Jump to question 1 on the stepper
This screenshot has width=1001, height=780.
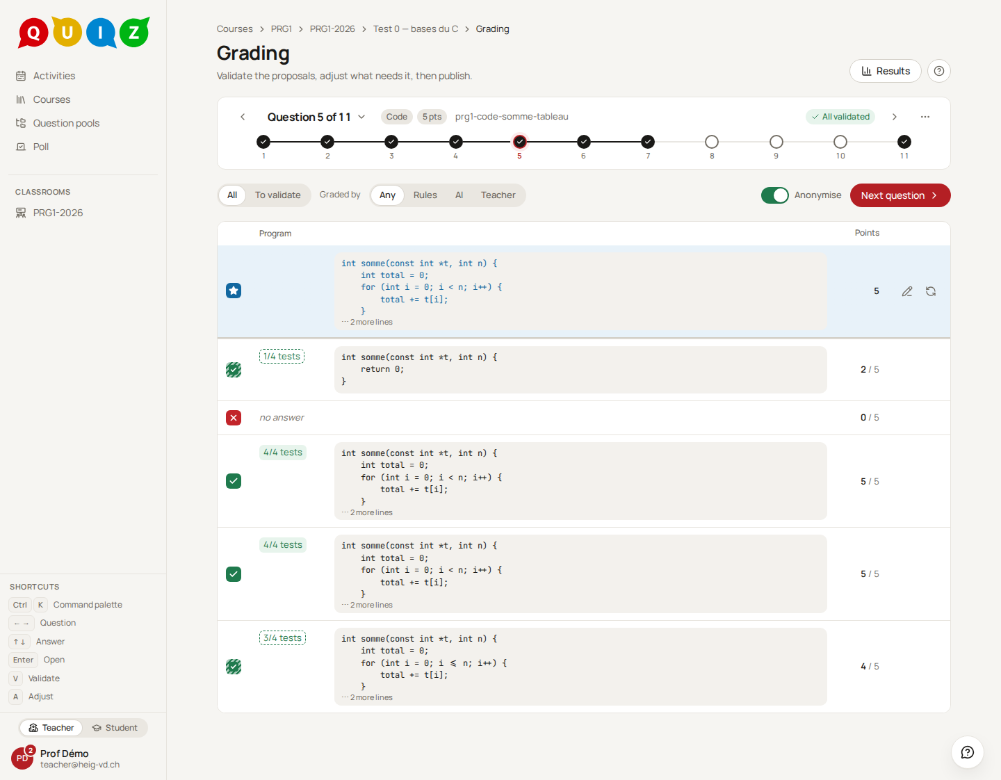pos(263,142)
